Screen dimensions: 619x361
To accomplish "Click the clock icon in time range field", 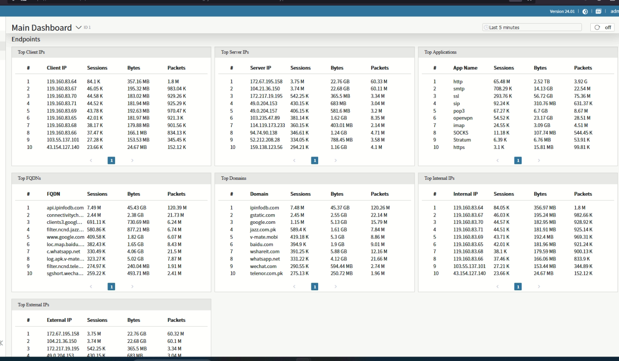I will point(486,27).
